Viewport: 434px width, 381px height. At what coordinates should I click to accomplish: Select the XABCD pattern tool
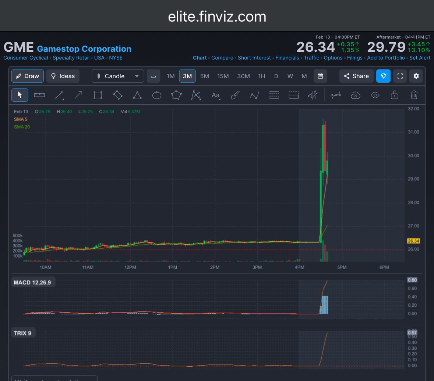click(x=196, y=95)
